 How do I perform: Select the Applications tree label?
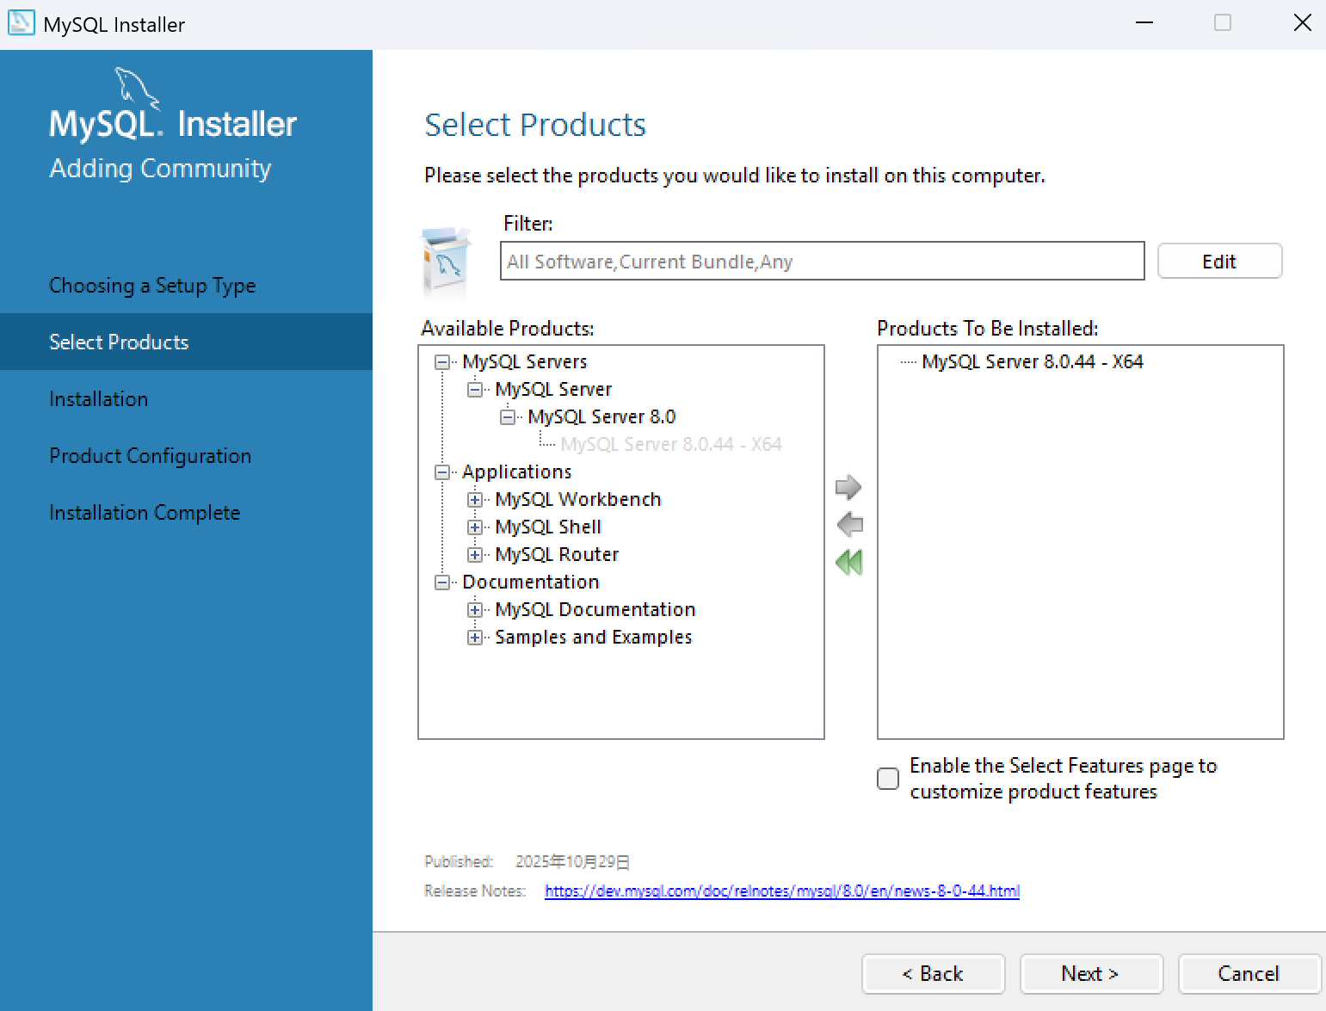[x=516, y=472]
